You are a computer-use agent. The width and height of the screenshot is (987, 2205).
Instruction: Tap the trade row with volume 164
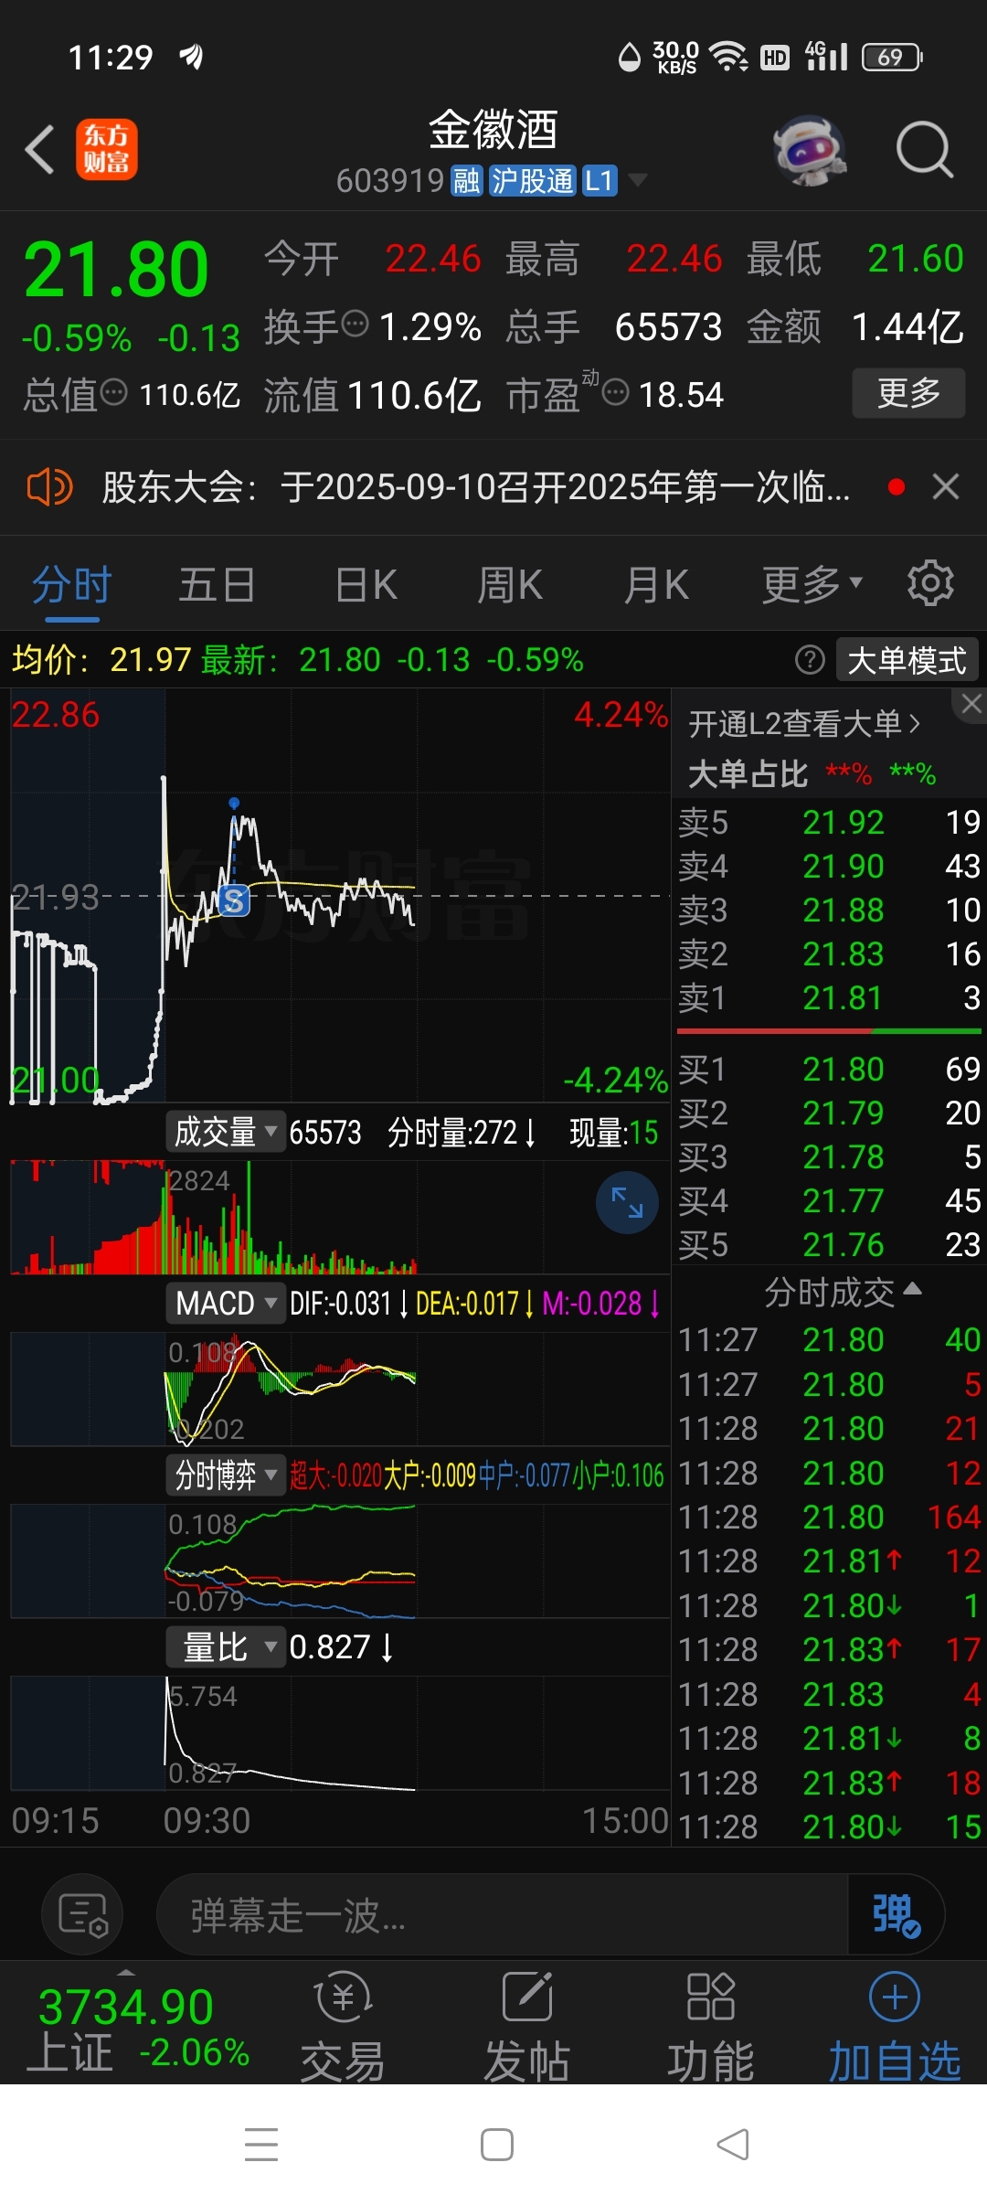[x=829, y=1517]
